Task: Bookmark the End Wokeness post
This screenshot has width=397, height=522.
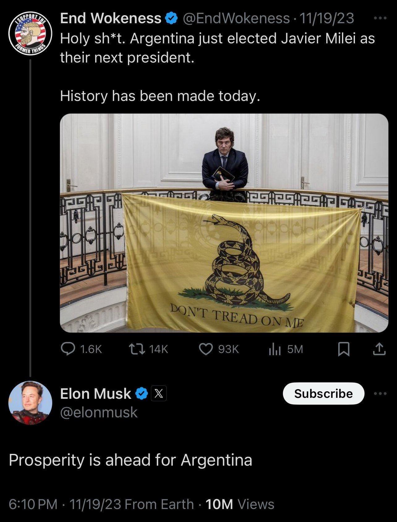Action: point(344,349)
